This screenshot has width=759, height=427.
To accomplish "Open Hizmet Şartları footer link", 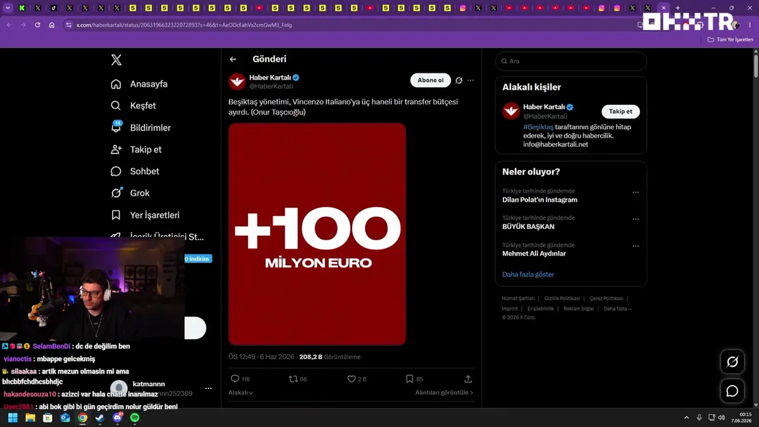I will (518, 299).
